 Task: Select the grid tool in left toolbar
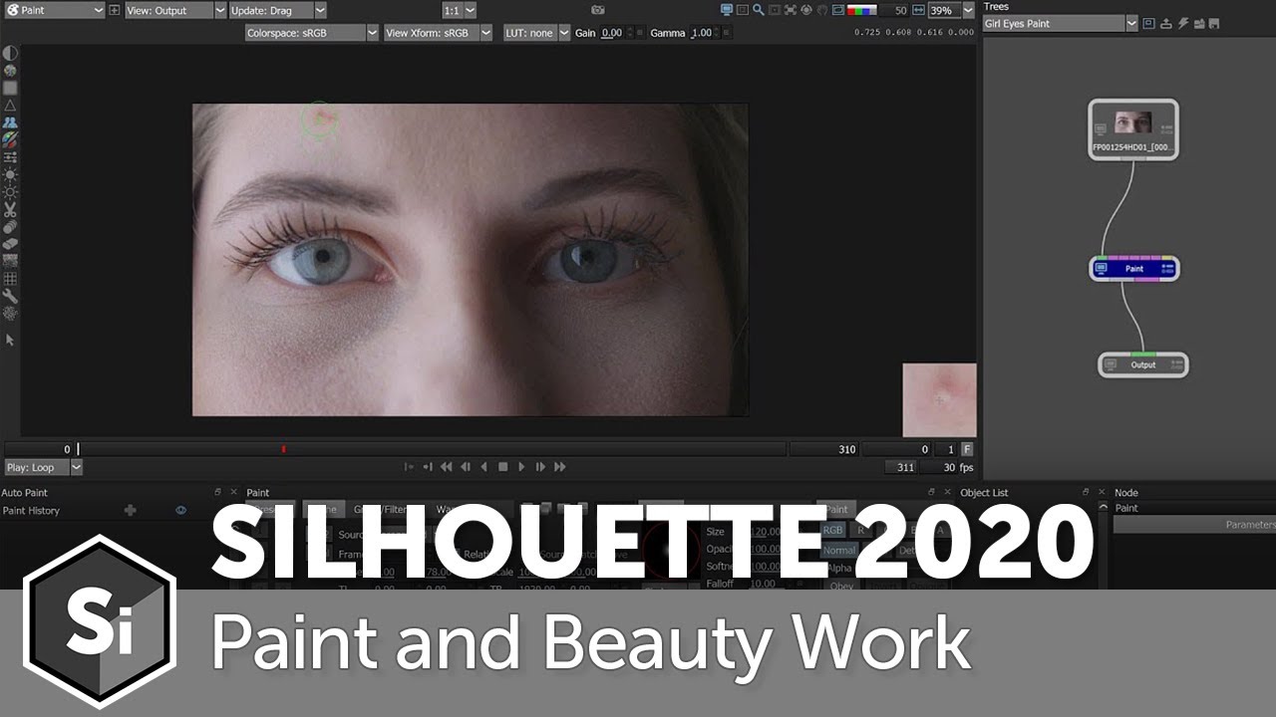pos(10,279)
